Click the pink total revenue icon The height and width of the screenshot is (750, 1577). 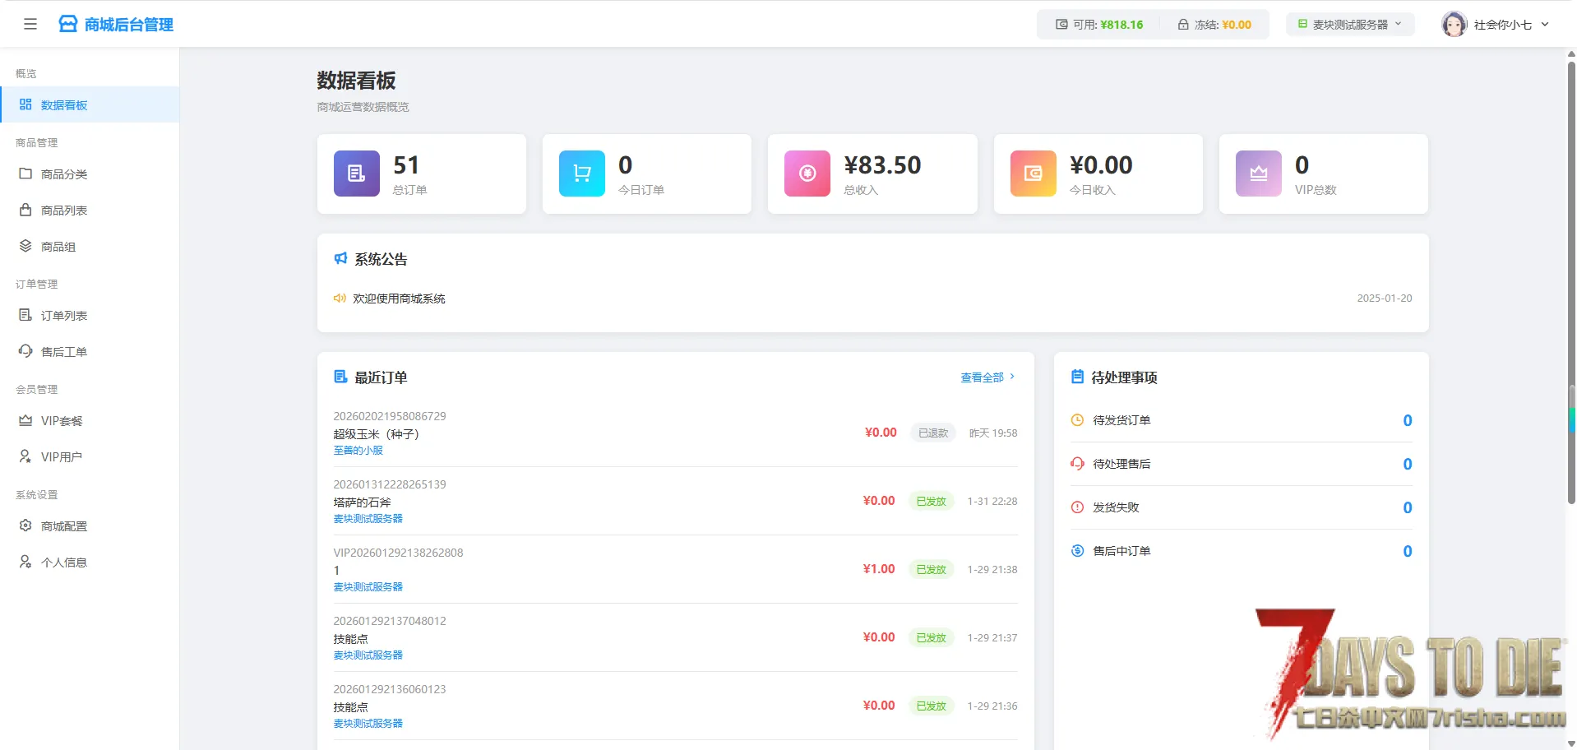coord(807,174)
